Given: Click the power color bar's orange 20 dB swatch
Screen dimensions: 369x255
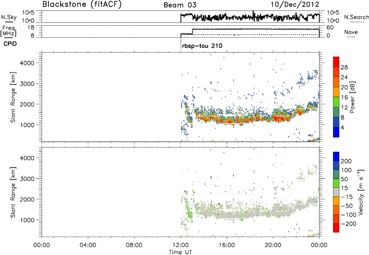Looking at the screenshot, I should pyautogui.click(x=336, y=82).
